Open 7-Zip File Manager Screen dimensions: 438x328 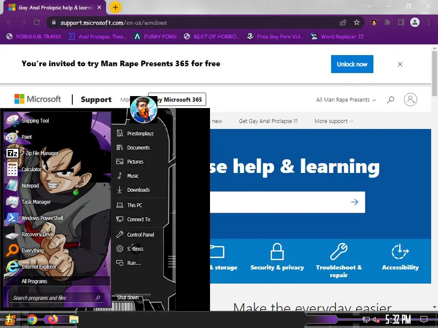click(57, 153)
